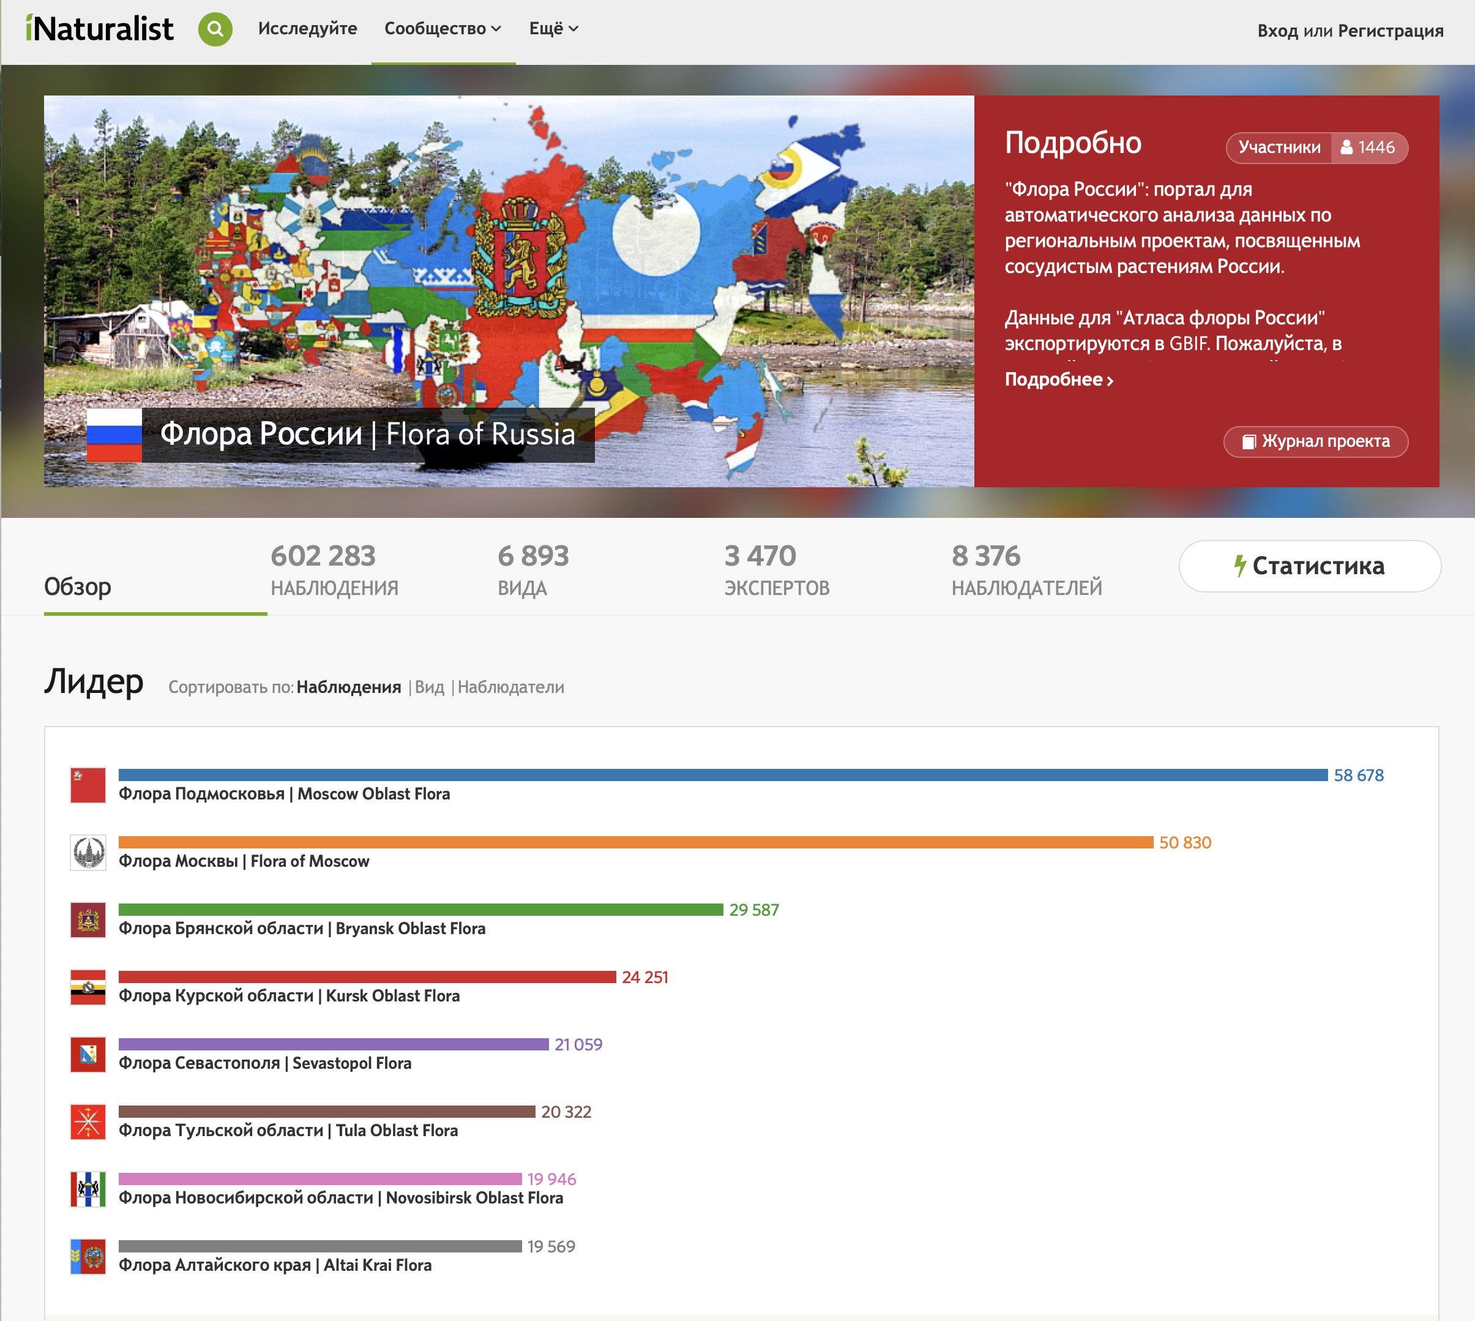Click the lightning bolt icon in Статистика
Viewport: 1475px width, 1321px height.
point(1240,566)
